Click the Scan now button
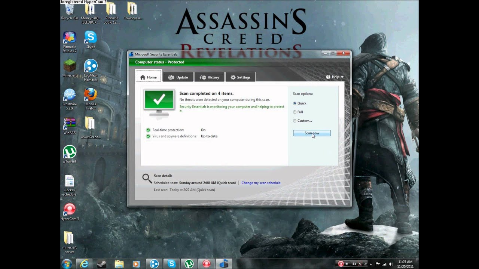The width and height of the screenshot is (479, 269). pyautogui.click(x=312, y=133)
